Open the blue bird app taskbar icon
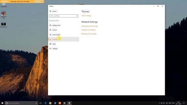 click(55, 103)
